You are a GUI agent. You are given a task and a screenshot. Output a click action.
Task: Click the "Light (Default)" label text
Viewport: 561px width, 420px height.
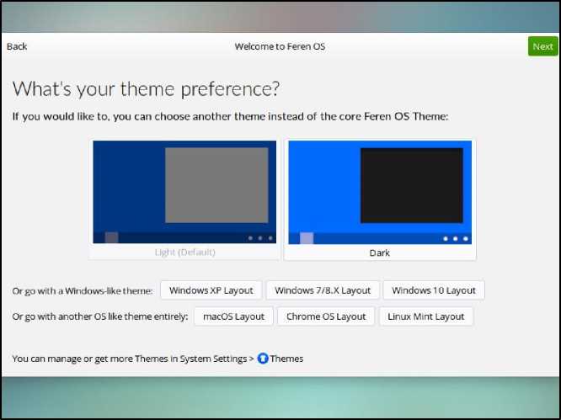coord(185,253)
